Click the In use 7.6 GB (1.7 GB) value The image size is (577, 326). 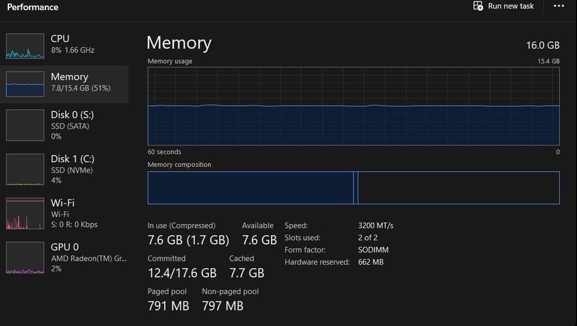[188, 240]
